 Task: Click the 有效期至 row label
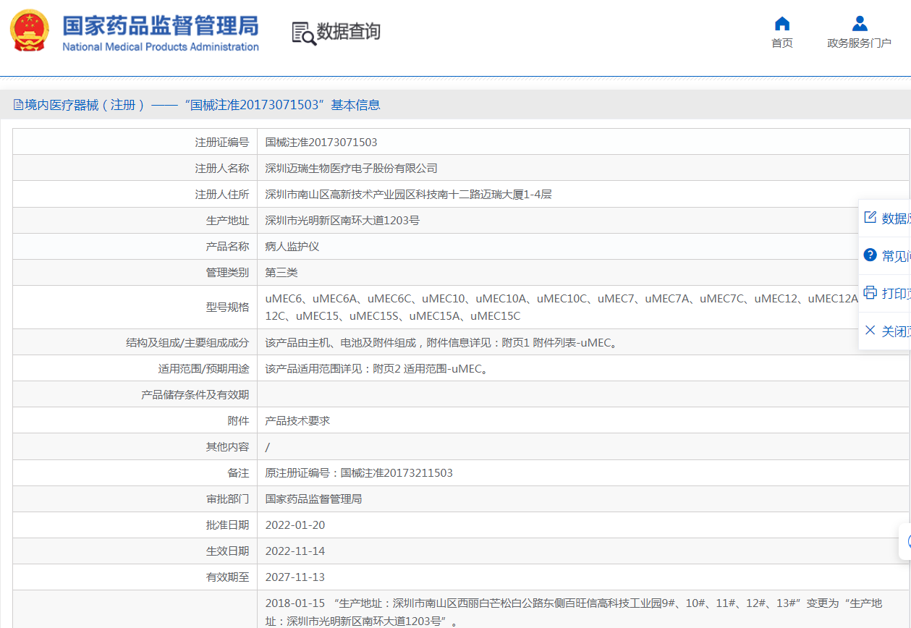227,577
